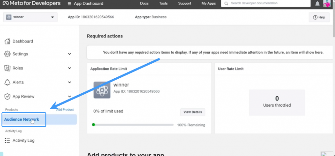Click the Settings gear icon
Screen dimensions: 335x156
[x=7, y=54]
